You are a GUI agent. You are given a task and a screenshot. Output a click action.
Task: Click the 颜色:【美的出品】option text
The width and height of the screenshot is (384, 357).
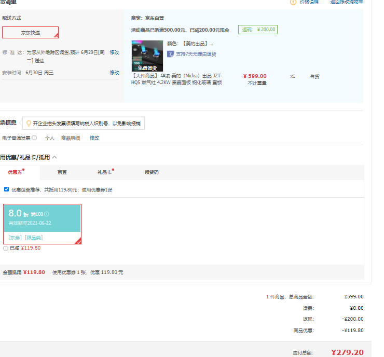coord(190,44)
